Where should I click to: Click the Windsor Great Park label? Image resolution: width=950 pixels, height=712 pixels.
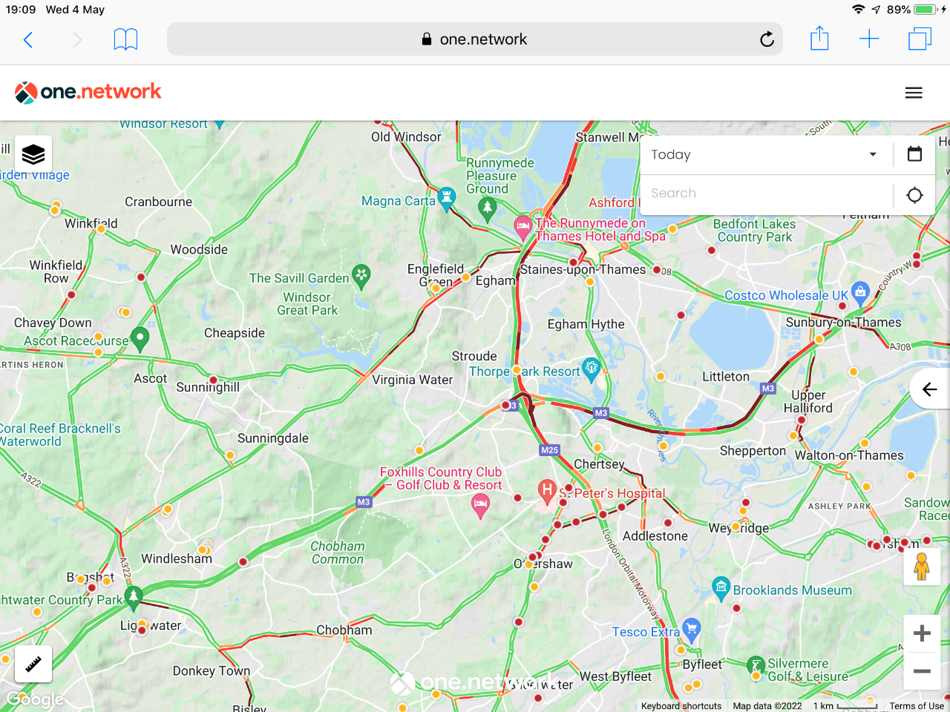point(307,304)
